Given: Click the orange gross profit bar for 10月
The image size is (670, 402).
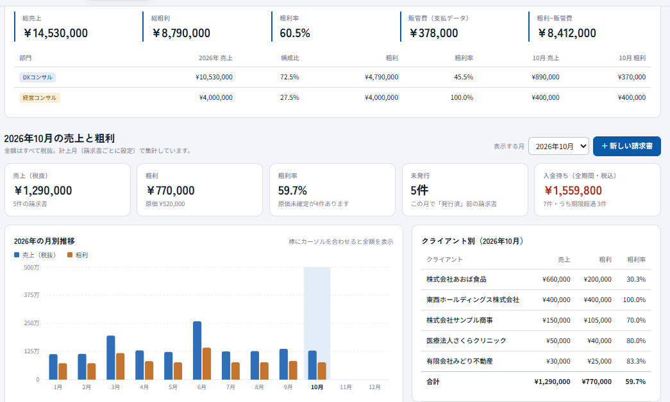Looking at the screenshot, I should point(322,371).
